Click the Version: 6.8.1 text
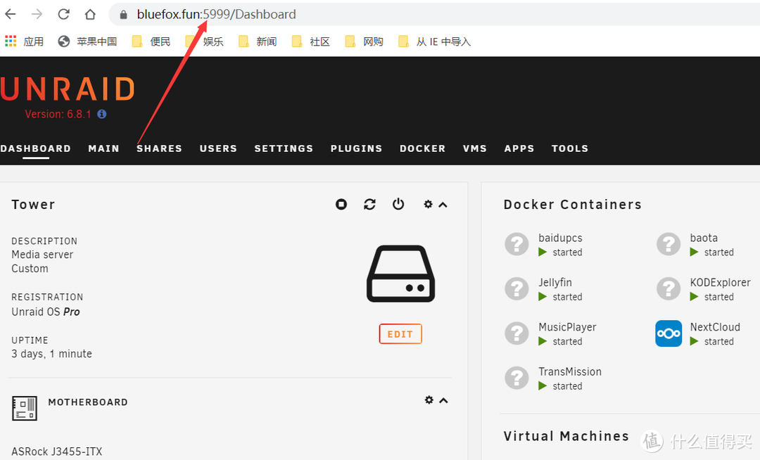The image size is (760, 460). pyautogui.click(x=58, y=114)
